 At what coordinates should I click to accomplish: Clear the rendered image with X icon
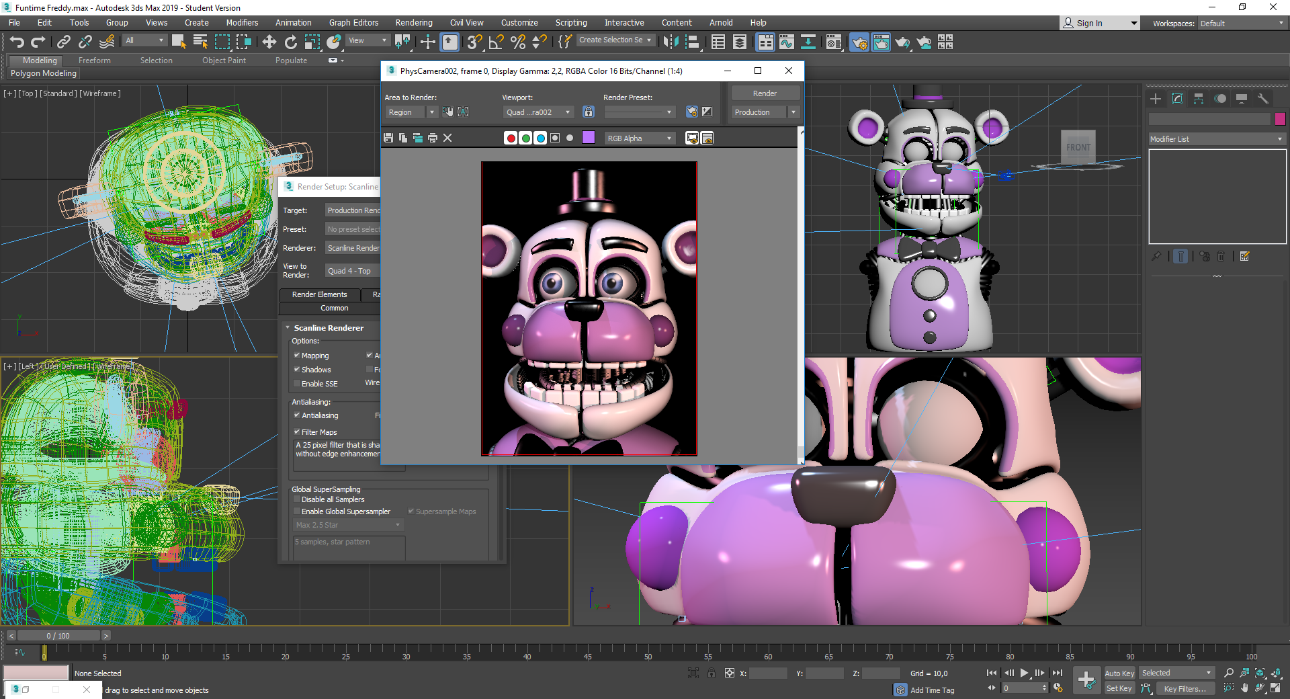tap(447, 138)
